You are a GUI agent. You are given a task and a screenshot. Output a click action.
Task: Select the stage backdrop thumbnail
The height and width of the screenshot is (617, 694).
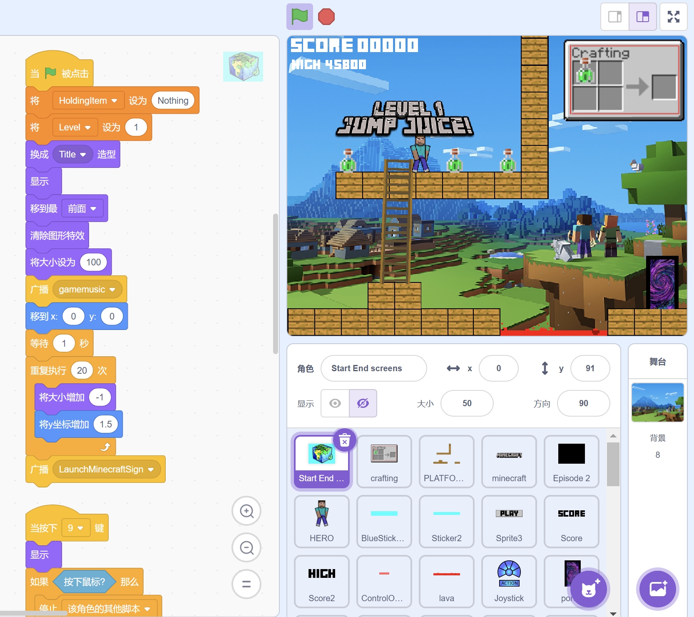[x=657, y=402]
